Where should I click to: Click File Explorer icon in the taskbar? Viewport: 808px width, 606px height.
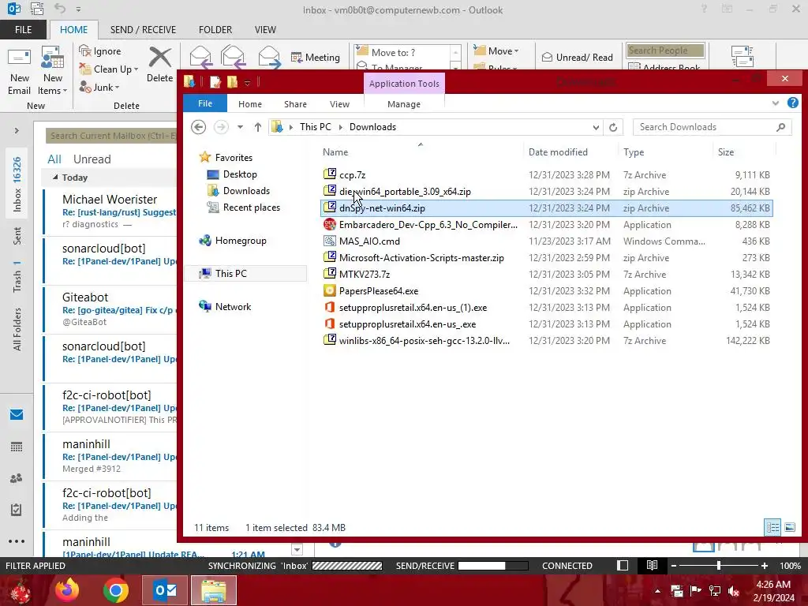click(x=214, y=590)
